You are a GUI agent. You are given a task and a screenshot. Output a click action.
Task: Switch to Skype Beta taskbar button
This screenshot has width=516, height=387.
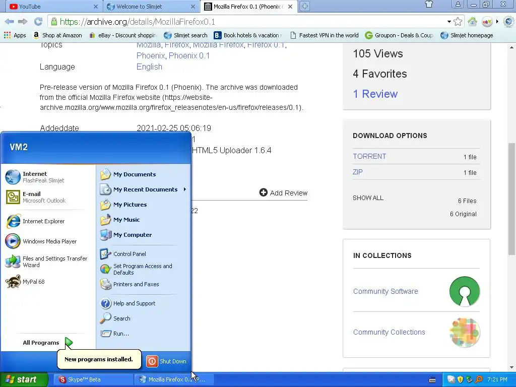(x=93, y=379)
